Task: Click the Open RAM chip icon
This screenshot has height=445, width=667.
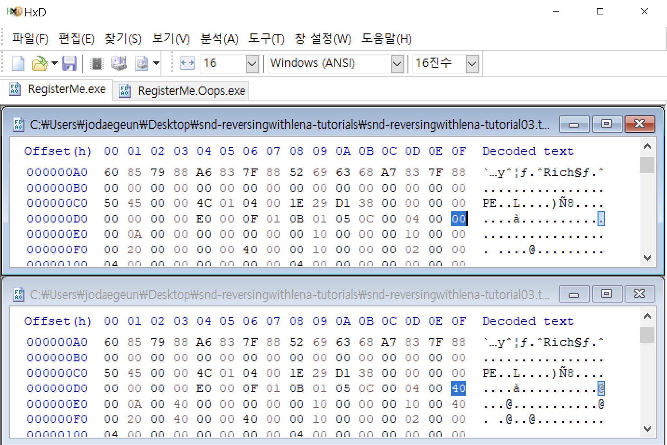Action: click(96, 63)
